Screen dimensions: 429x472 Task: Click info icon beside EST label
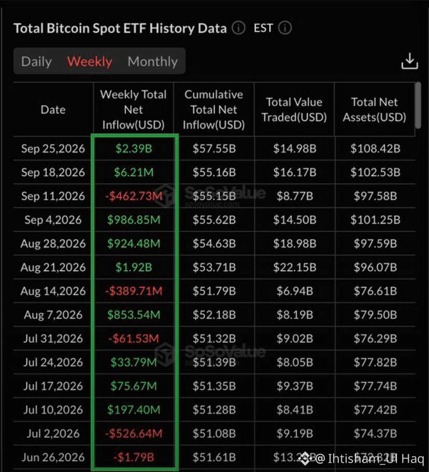284,28
